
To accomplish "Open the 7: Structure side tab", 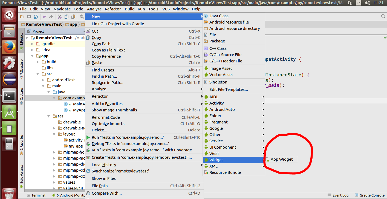I will (21, 69).
